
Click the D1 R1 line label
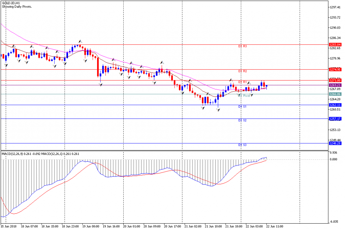[243, 82]
